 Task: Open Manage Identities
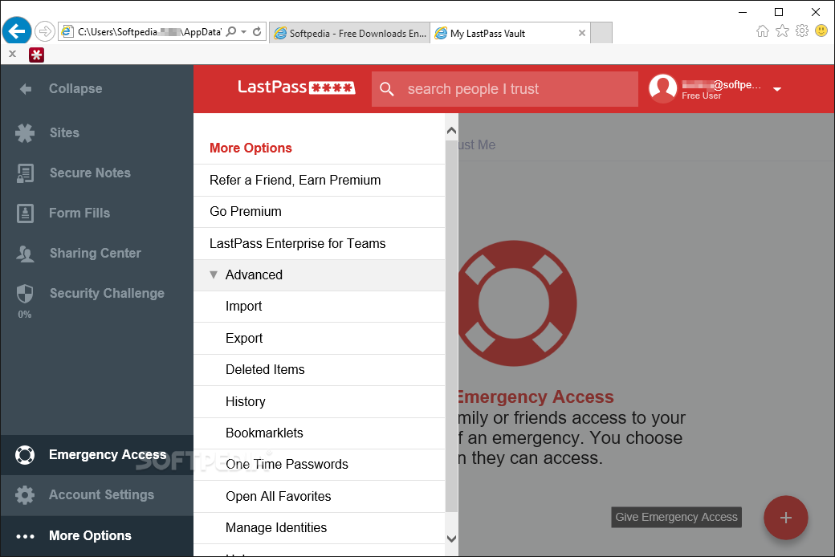[319, 528]
